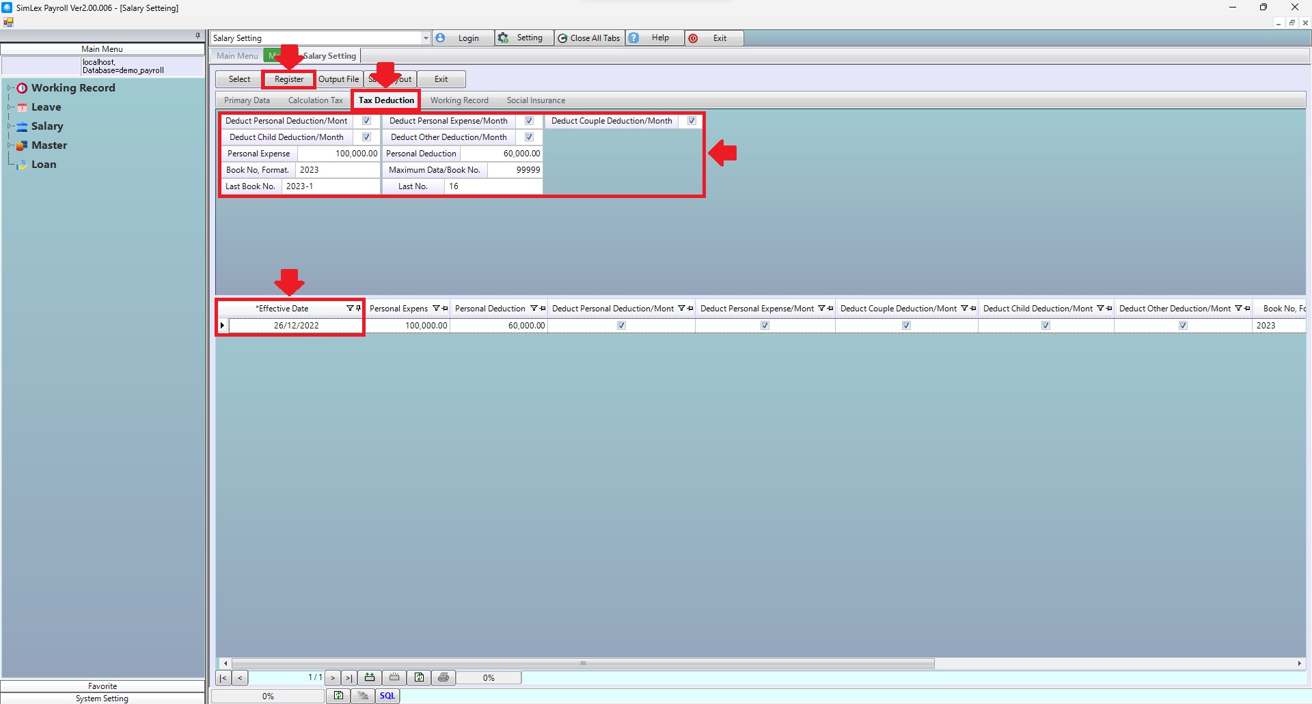Jump to the last record
The width and height of the screenshot is (1312, 704).
tap(348, 677)
